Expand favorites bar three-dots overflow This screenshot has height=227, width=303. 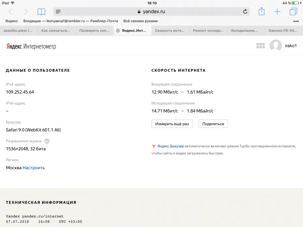[x=296, y=21]
